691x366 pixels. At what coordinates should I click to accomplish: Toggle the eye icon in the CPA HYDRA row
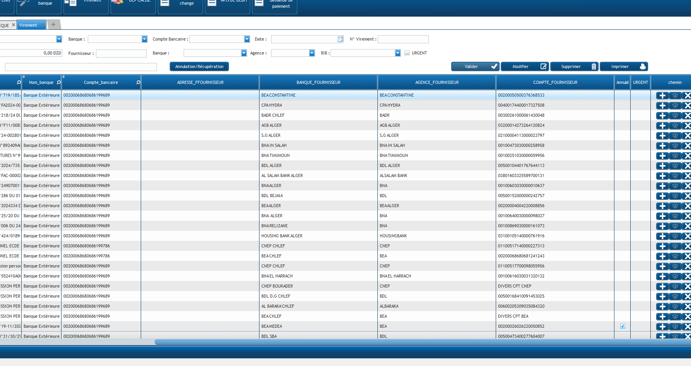[675, 106]
